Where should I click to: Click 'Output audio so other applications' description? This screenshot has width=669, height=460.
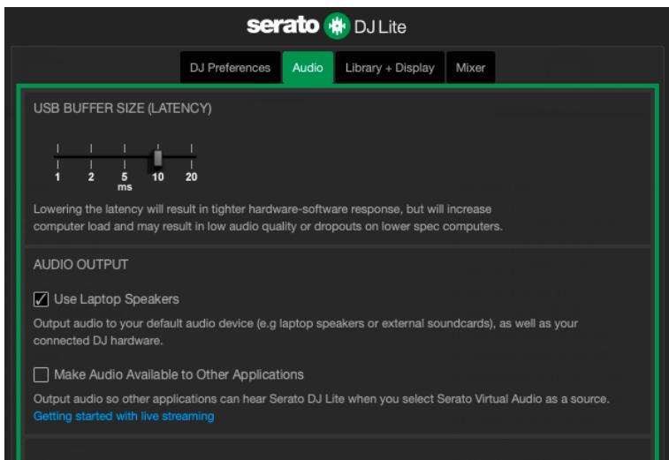click(322, 399)
